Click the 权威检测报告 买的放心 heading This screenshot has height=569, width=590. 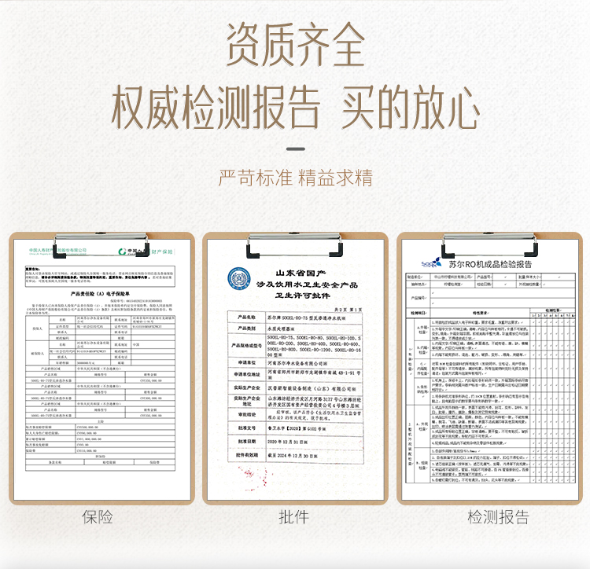point(295,108)
